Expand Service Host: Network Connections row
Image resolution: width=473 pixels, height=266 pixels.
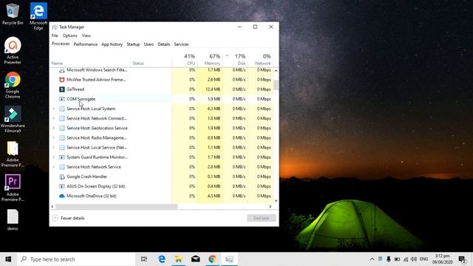click(x=54, y=118)
